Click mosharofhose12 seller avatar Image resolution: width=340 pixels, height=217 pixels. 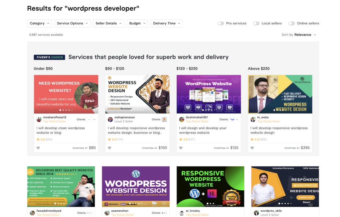tap(39, 119)
